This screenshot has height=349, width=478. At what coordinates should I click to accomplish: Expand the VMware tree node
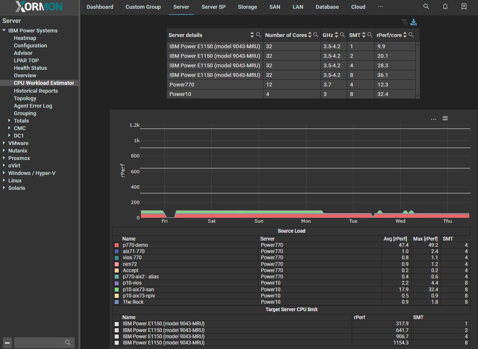(x=4, y=143)
